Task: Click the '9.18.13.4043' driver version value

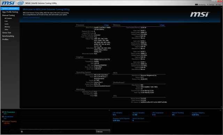Action: [x=98, y=67]
